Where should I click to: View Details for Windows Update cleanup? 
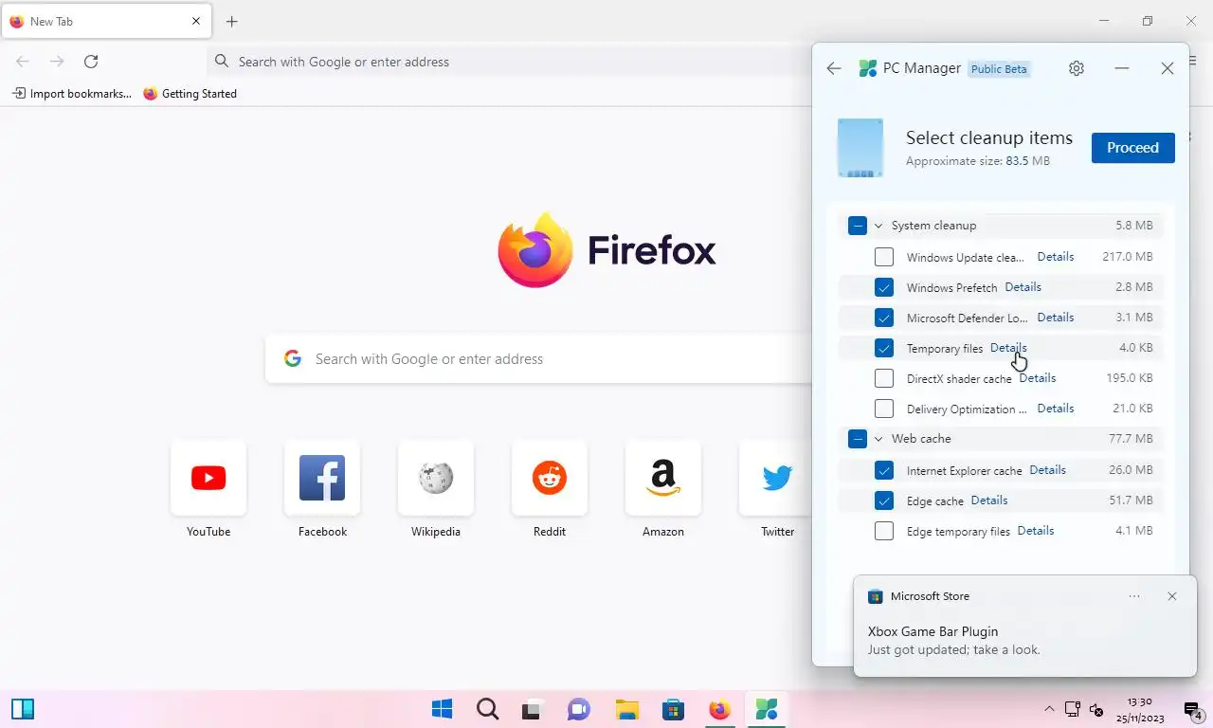coord(1056,257)
